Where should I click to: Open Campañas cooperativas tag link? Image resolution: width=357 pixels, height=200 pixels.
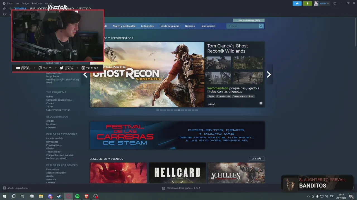click(x=59, y=100)
